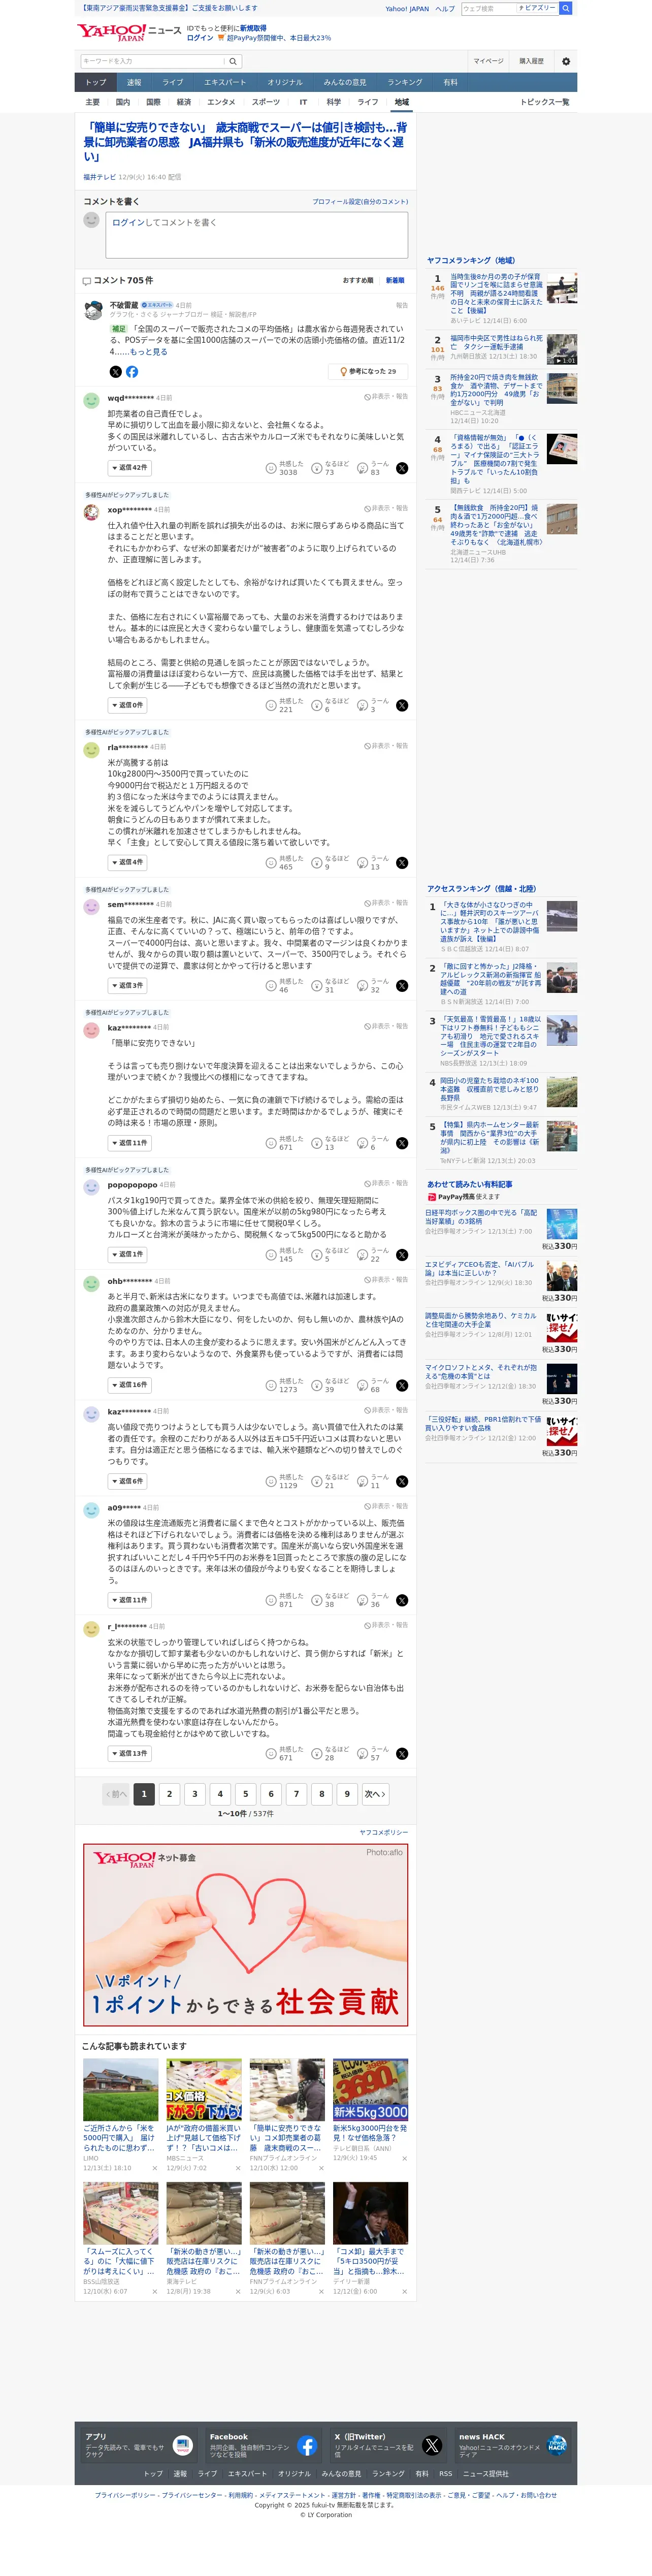Click the キーワードを入力 search field
The image size is (652, 2576).
[x=152, y=61]
